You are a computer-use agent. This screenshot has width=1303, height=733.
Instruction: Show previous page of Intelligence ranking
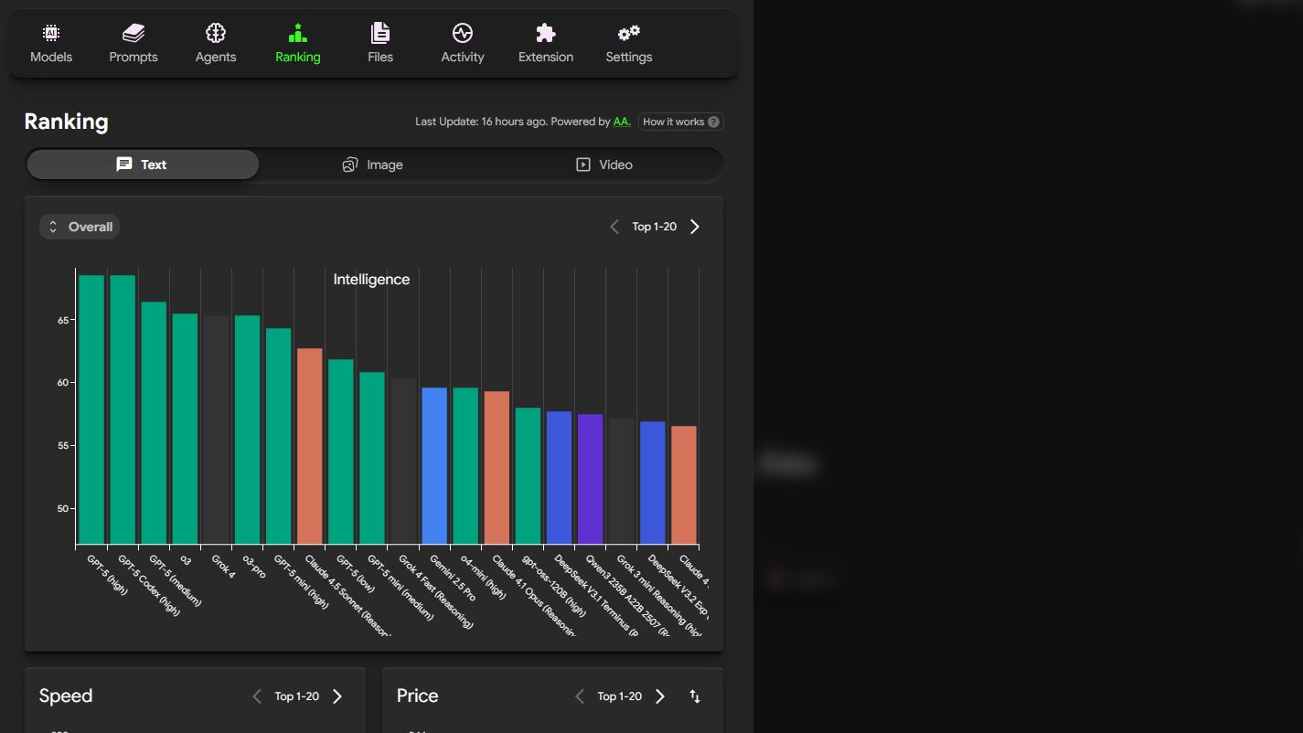[x=614, y=227]
